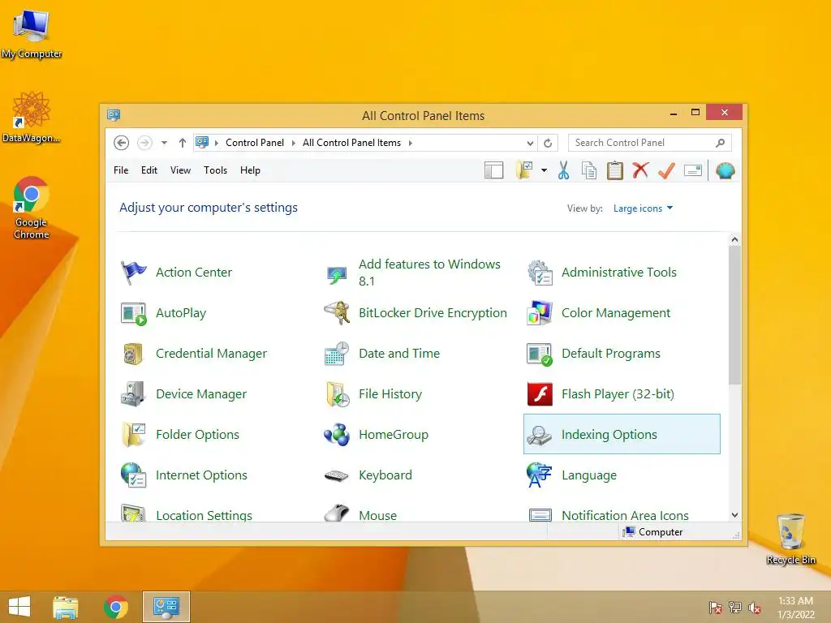Open Google Chrome from the taskbar
831x623 pixels.
[115, 607]
